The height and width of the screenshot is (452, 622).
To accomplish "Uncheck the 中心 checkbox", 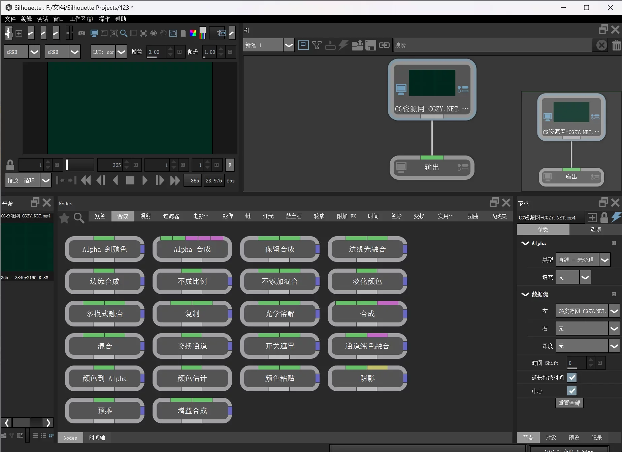I will pos(572,391).
